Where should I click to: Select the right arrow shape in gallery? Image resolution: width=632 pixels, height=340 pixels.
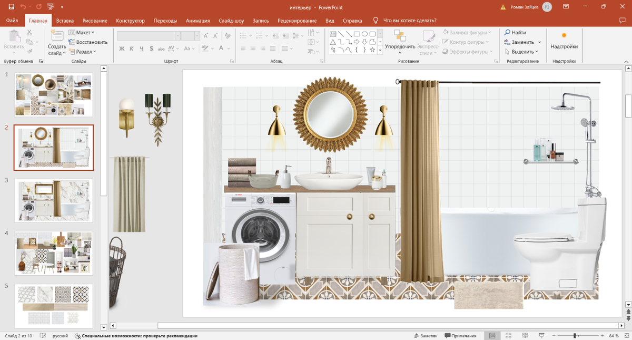357,42
